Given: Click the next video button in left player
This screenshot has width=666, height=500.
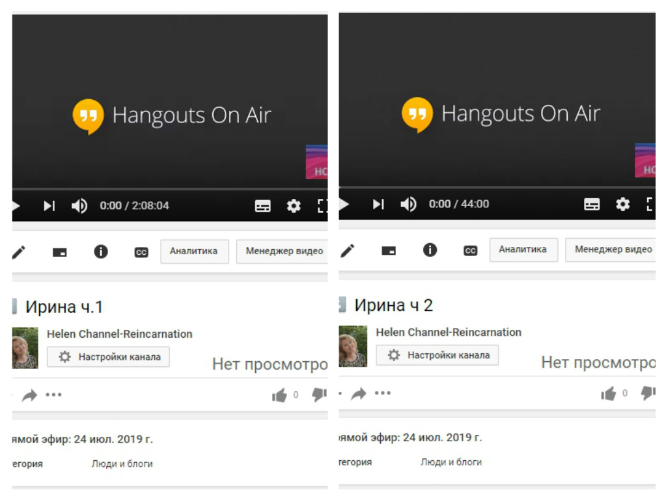Looking at the screenshot, I should [x=49, y=206].
